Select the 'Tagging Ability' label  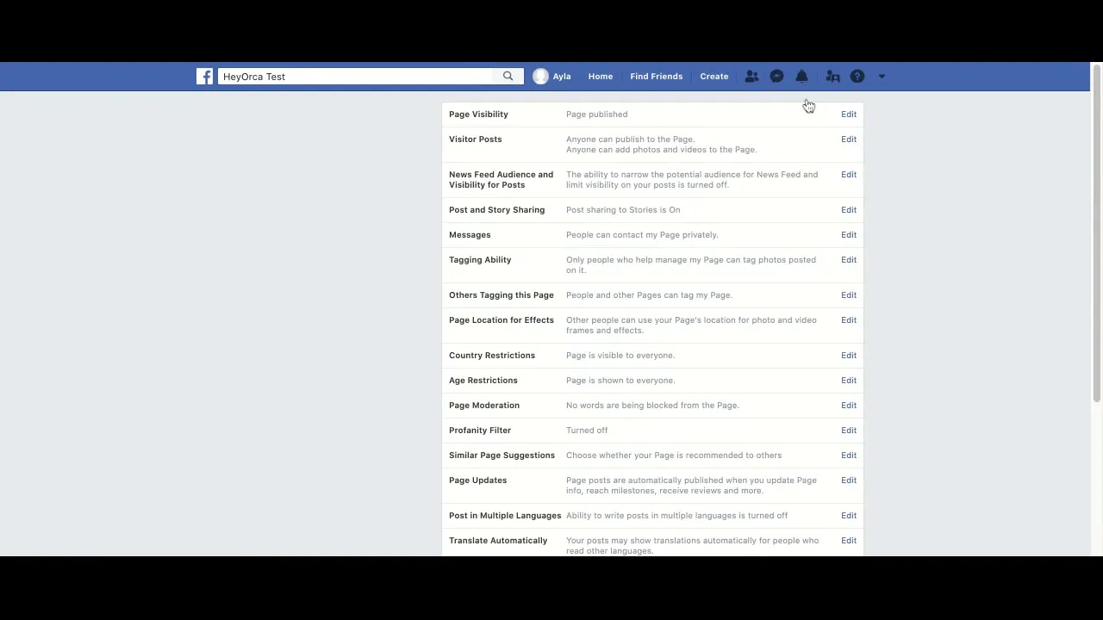point(480,260)
